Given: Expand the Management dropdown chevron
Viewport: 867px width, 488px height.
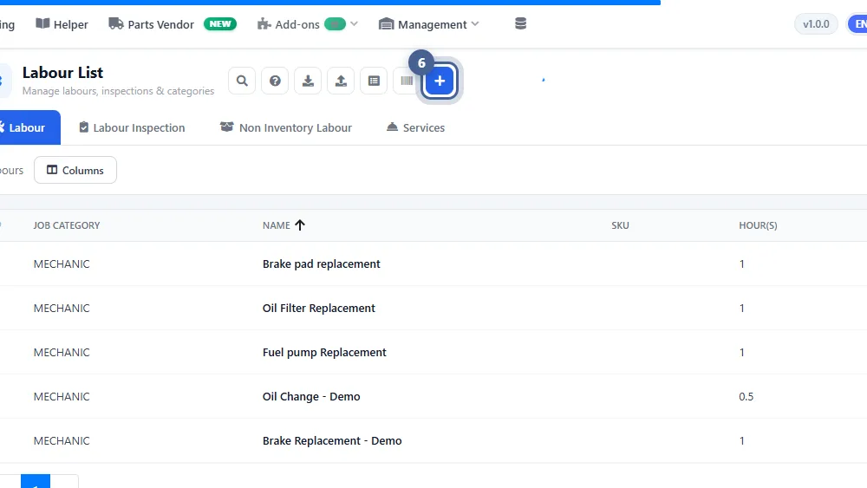Looking at the screenshot, I should tap(475, 23).
